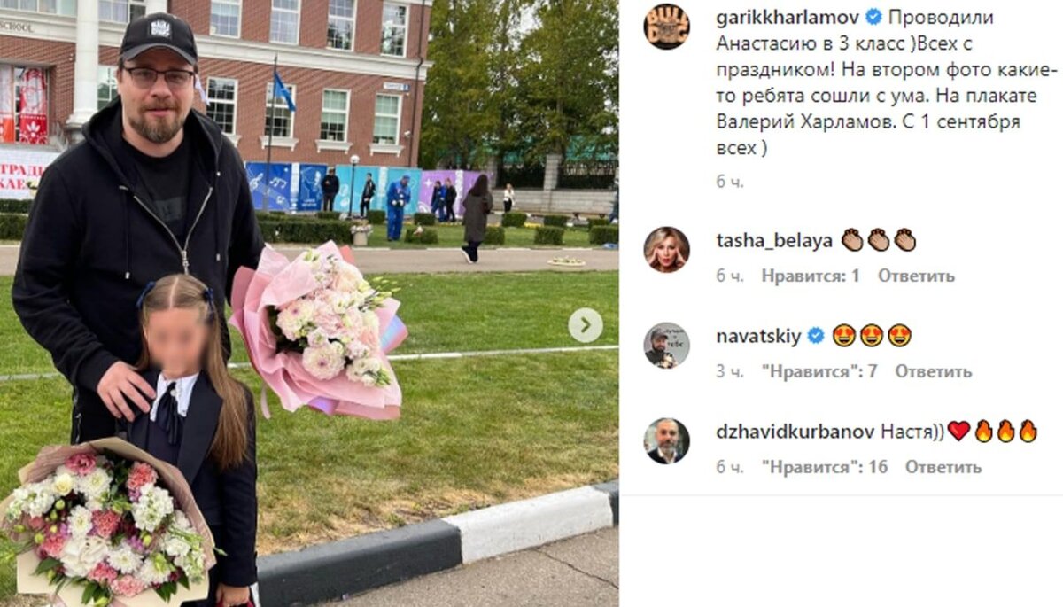Open the tasha_belaya username link

pos(774,240)
